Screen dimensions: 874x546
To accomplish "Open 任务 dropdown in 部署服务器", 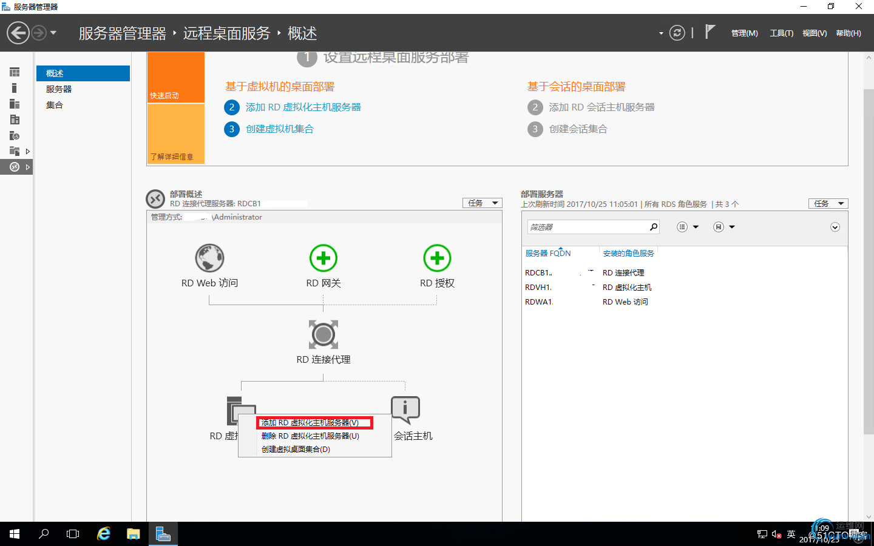I will point(828,204).
